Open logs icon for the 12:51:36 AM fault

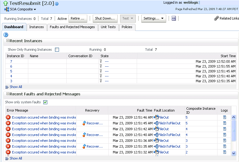[x=225, y=141]
